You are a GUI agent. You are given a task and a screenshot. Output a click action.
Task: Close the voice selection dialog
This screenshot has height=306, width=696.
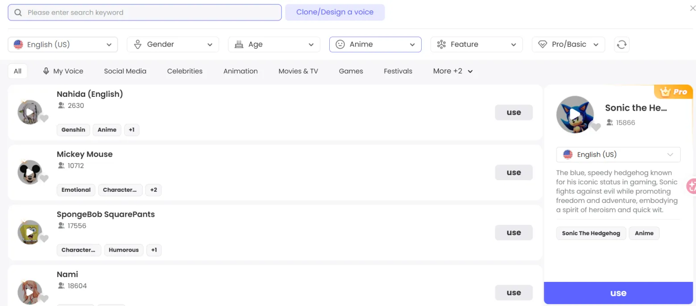coord(692,8)
